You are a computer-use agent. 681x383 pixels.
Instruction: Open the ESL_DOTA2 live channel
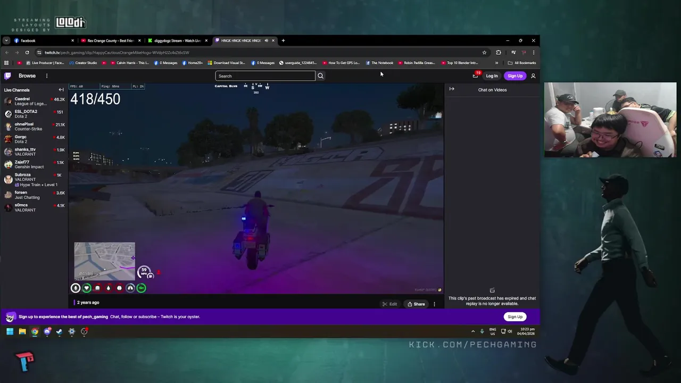tap(35, 114)
